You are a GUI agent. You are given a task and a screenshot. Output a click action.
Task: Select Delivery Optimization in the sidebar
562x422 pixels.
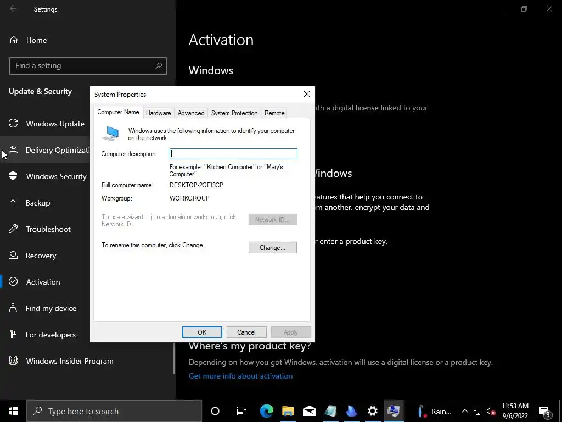(45, 150)
